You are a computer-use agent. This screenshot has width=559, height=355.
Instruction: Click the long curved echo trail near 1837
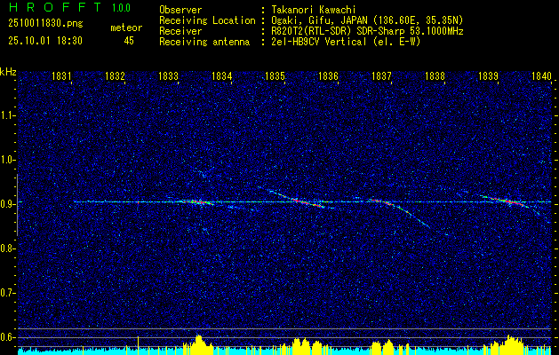pos(401,211)
